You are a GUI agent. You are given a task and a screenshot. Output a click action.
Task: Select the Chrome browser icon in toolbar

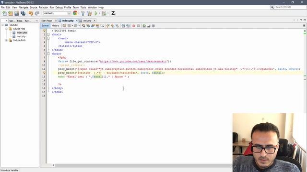tap(75, 13)
